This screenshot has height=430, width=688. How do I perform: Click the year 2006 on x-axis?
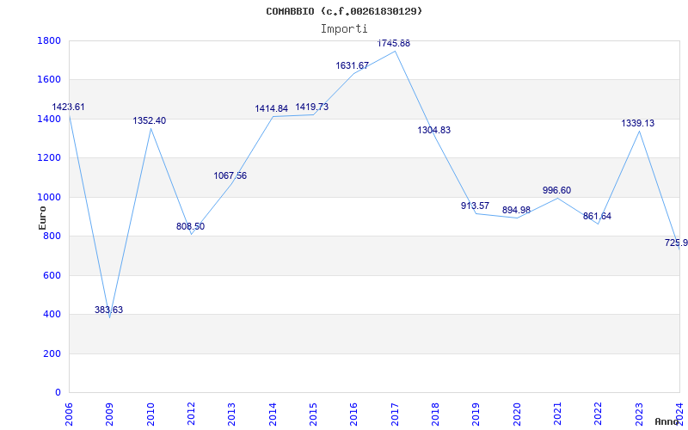coord(69,415)
